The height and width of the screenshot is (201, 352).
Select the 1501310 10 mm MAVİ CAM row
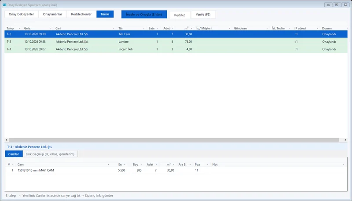pos(176,170)
